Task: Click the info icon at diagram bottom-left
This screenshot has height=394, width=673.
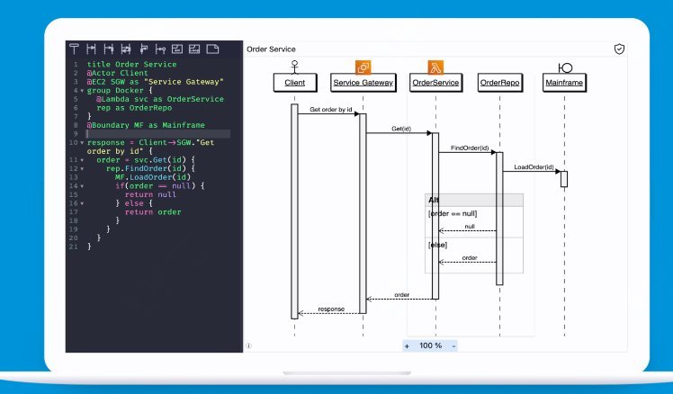Action: pos(249,345)
